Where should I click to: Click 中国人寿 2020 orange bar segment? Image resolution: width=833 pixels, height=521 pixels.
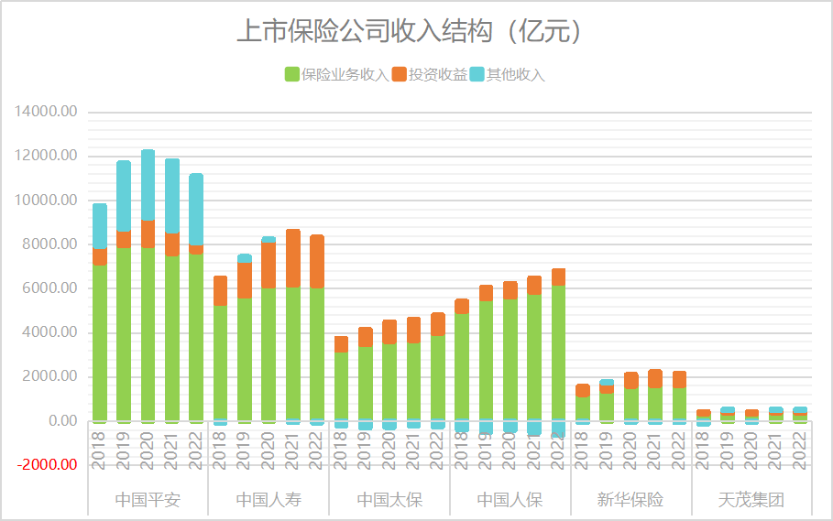click(269, 266)
